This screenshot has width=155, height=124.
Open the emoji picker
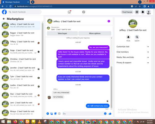point(105,113)
